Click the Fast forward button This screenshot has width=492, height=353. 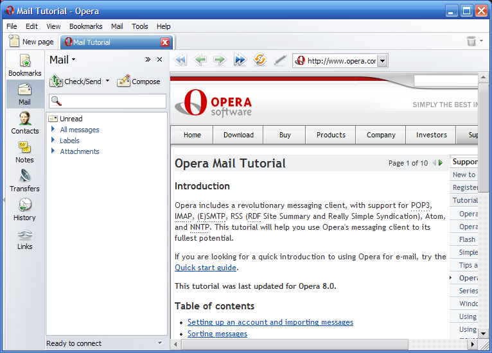coord(240,60)
